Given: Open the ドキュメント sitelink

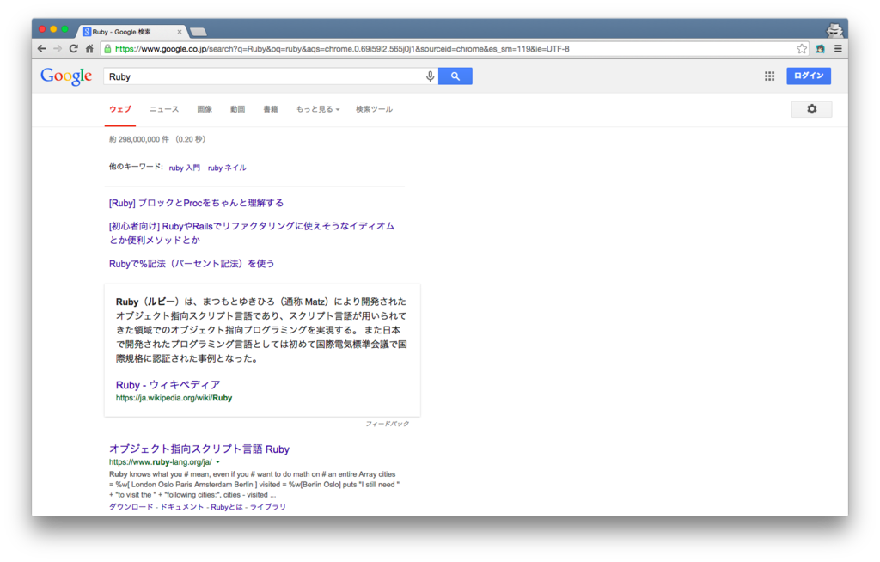Looking at the screenshot, I should tap(182, 506).
